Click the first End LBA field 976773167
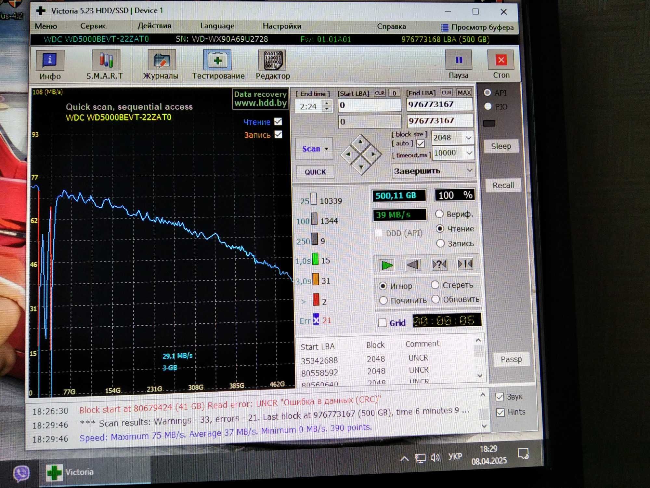This screenshot has width=650, height=488. coord(439,104)
